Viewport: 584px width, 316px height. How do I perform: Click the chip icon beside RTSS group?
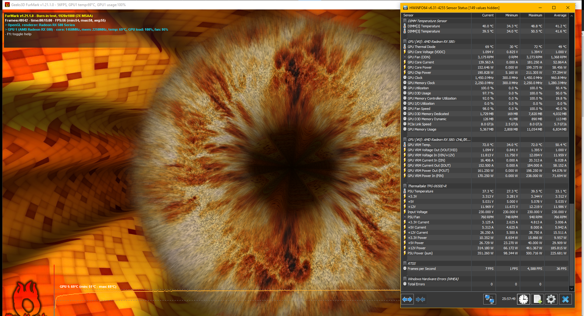405,263
